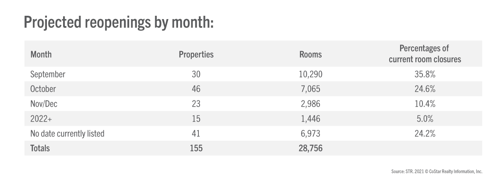Screen dimensions: 498x178
Task: Click the 2,986 rooms value for Nov/Dec
Action: 310,104
